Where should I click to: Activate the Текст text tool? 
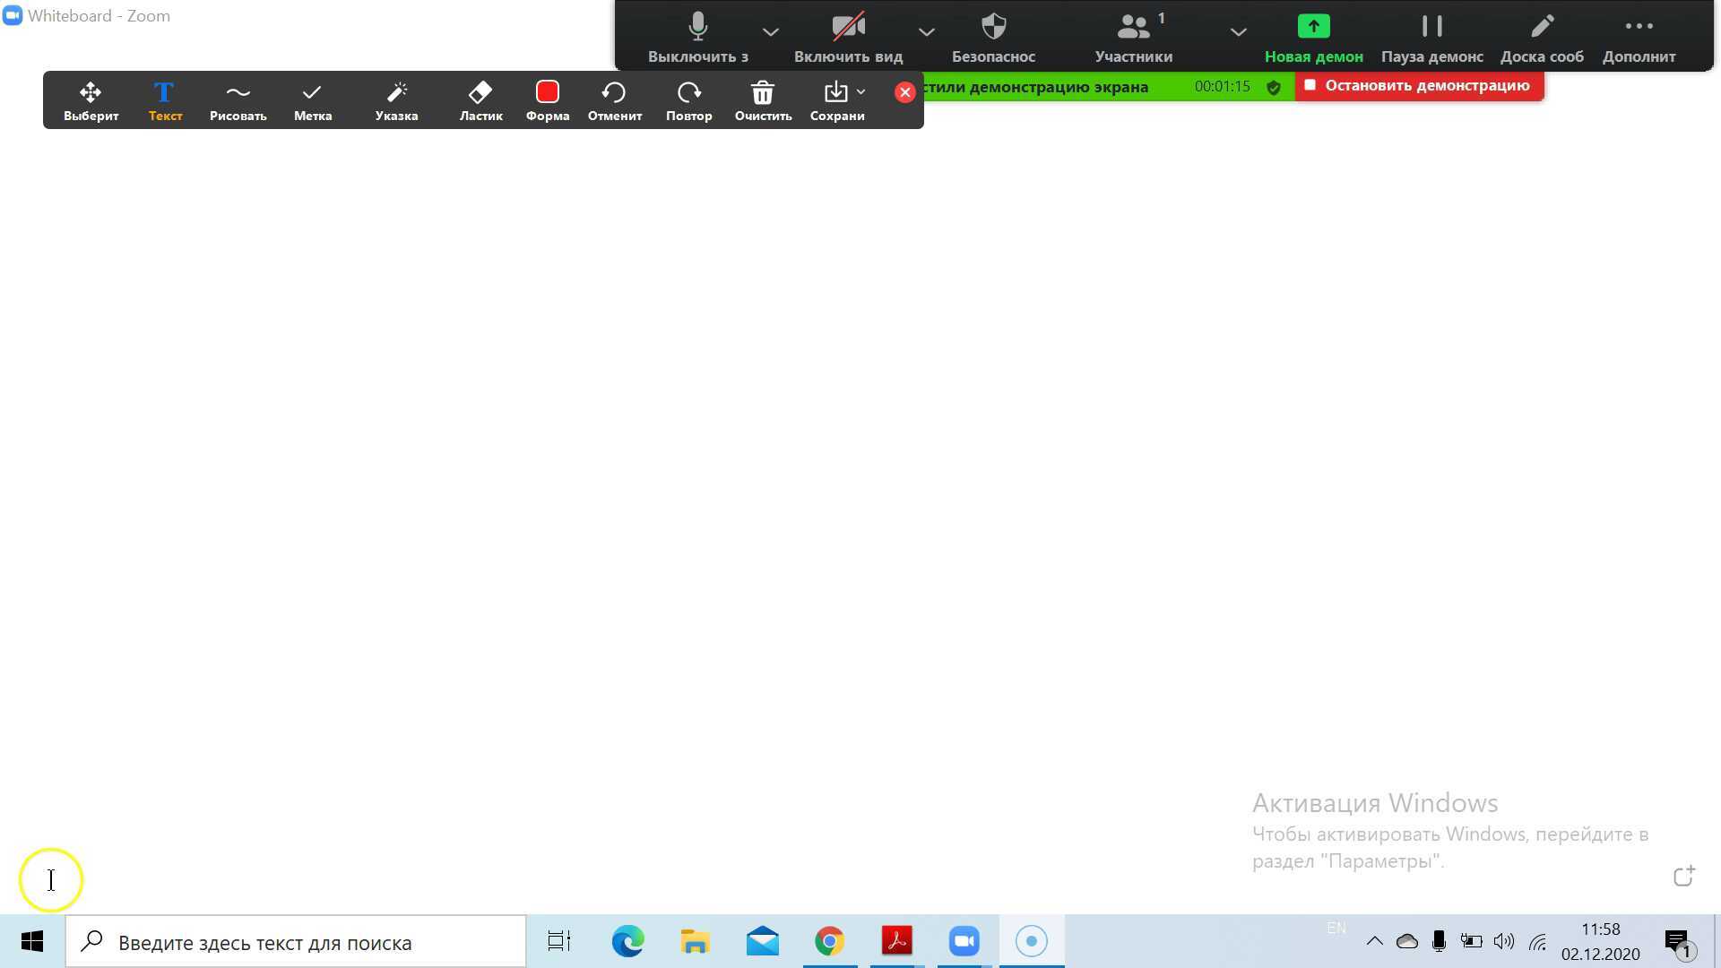165,100
